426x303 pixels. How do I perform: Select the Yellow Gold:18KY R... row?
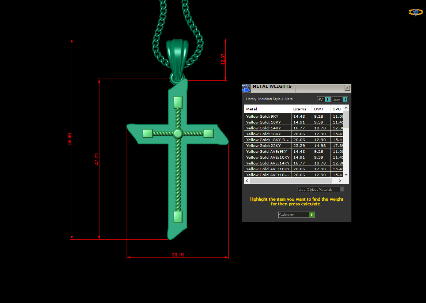coord(294,140)
